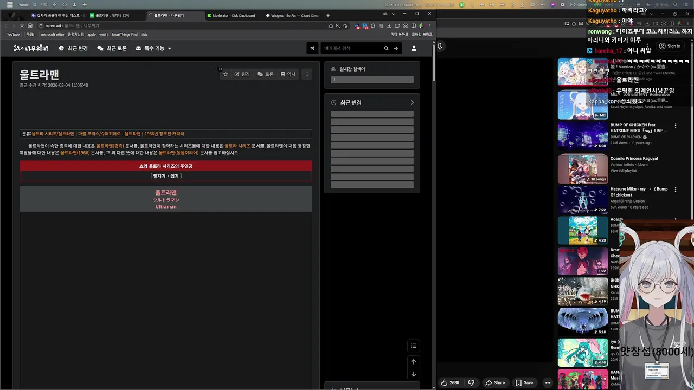Click the Windows Start icon

point(10,5)
